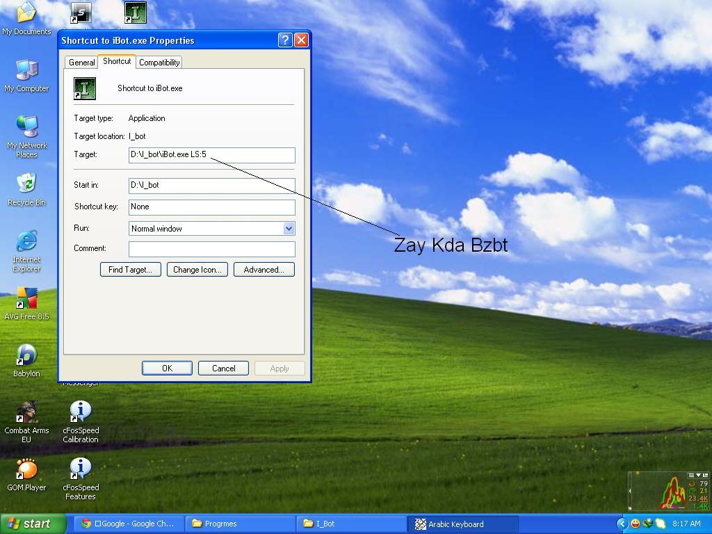Screen dimensions: 712x534
Task: Click Internet Download Manager tray icon
Action: (648, 524)
